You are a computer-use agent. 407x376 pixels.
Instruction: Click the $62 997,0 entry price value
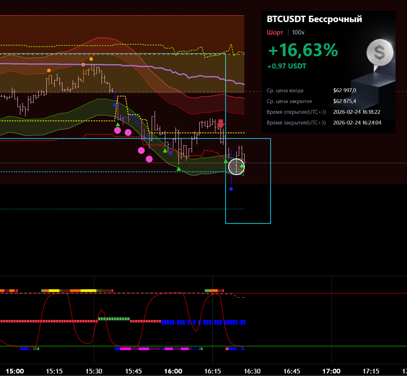click(x=345, y=90)
